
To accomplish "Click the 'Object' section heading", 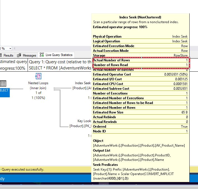I will click(98, 141).
